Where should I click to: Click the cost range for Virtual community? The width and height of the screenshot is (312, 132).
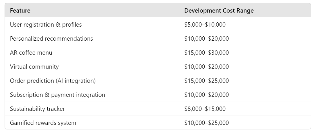[x=206, y=67]
